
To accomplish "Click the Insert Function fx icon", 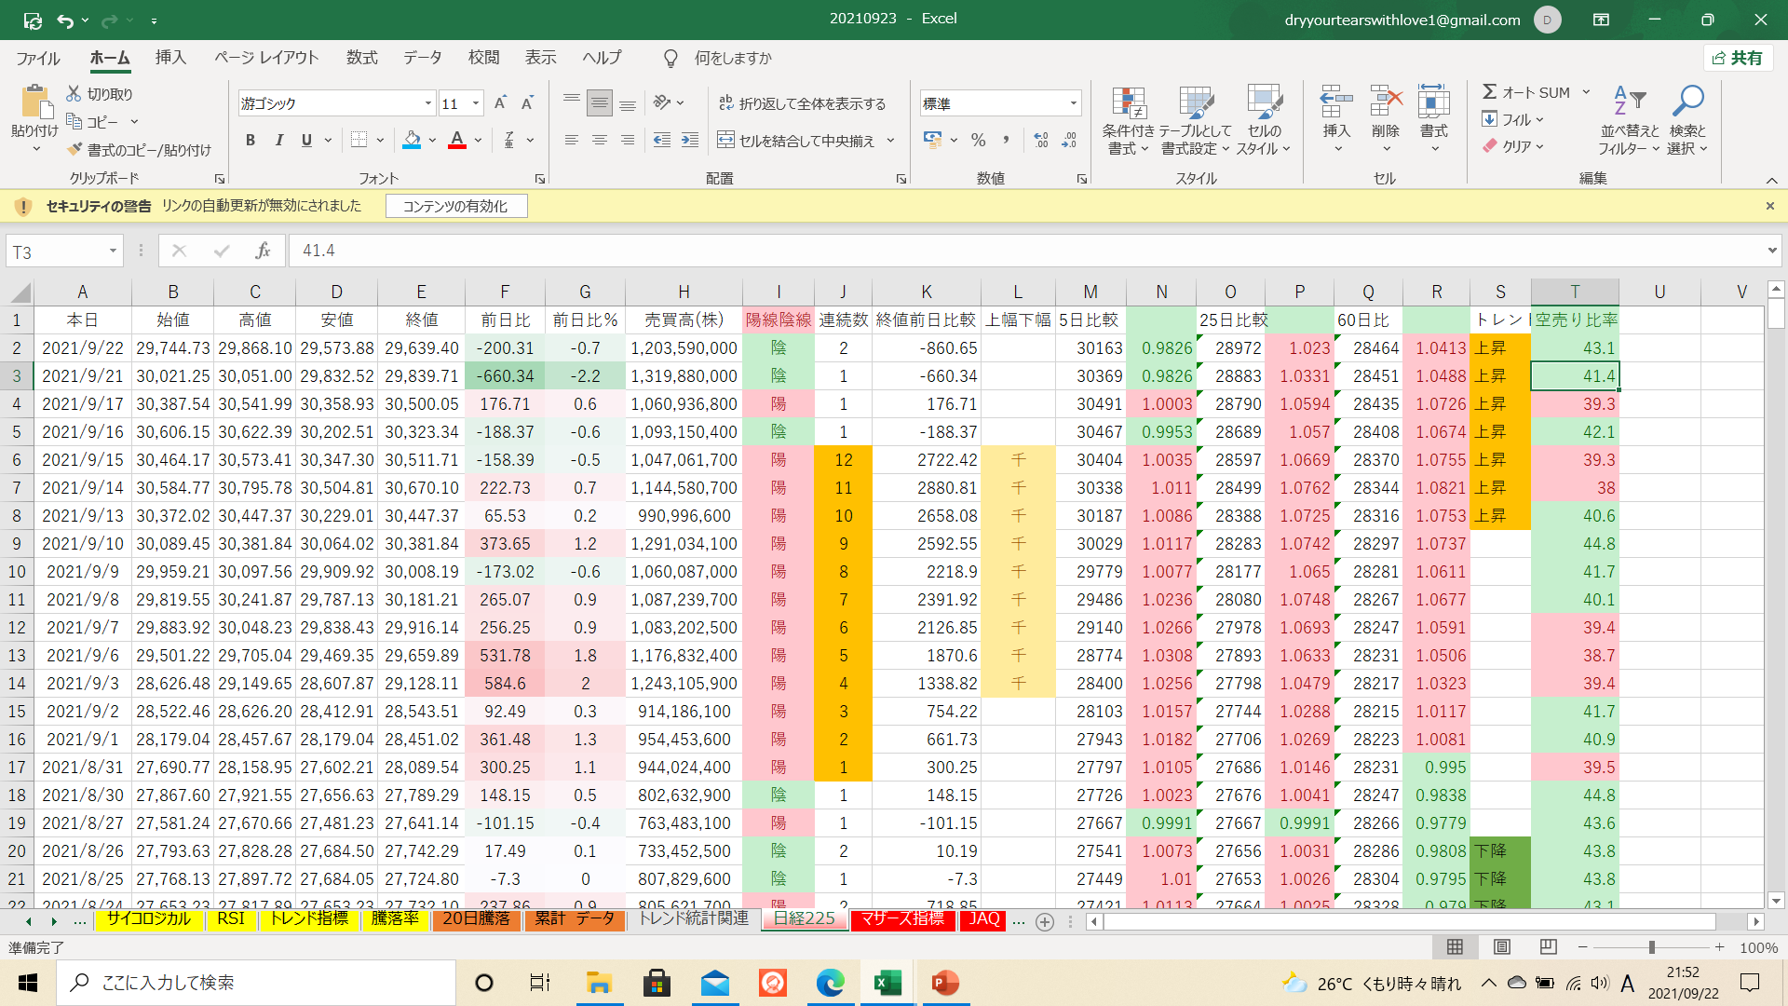I will [x=263, y=251].
